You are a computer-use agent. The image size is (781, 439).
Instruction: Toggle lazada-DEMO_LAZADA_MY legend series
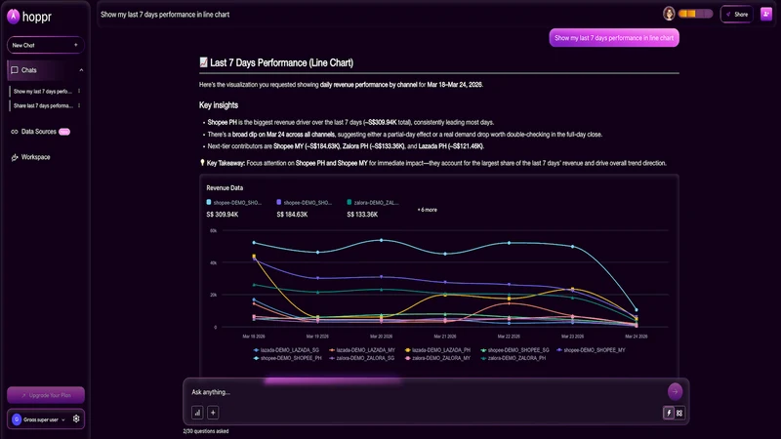click(x=362, y=350)
